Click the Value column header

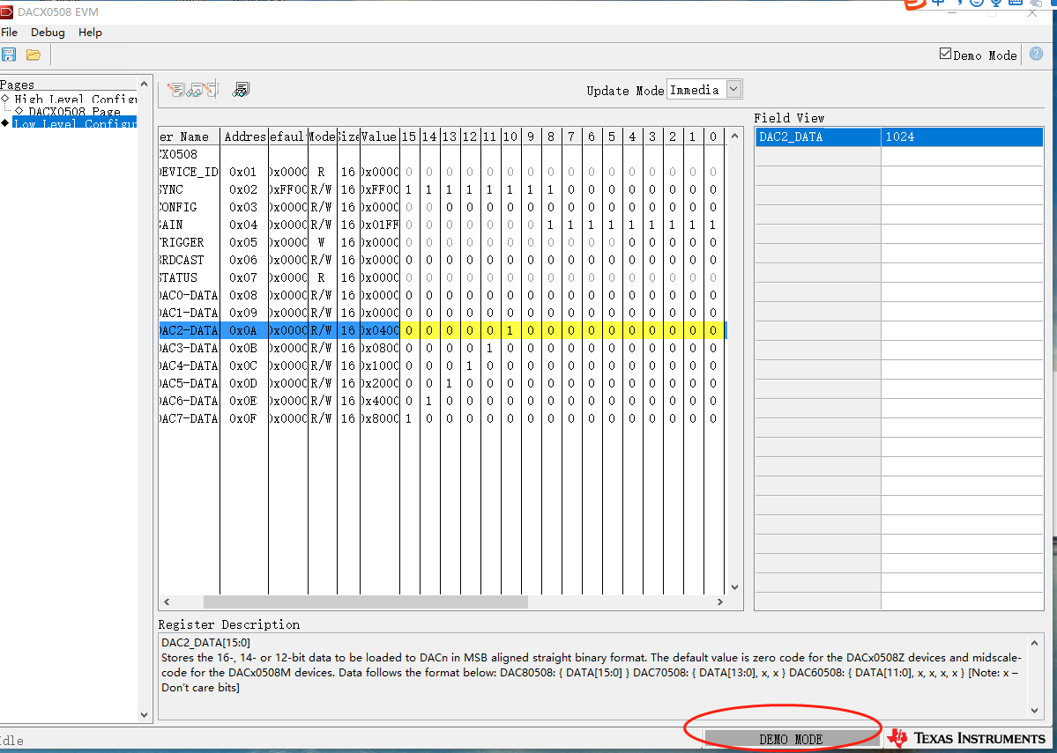[380, 137]
